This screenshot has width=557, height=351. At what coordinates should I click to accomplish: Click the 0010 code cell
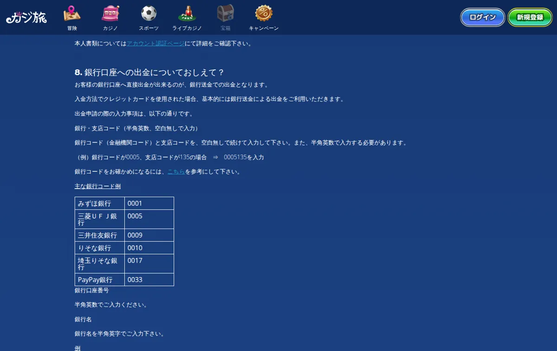(149, 248)
